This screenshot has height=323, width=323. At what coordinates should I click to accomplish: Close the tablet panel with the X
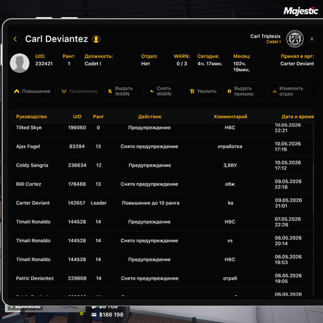tap(312, 39)
